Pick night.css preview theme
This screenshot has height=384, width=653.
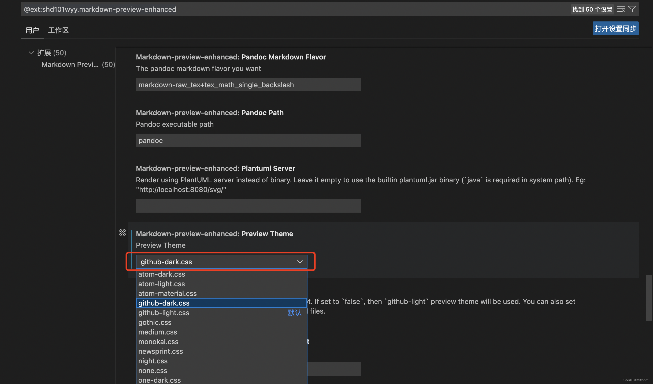point(153,361)
